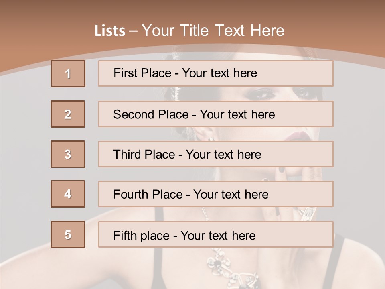Image resolution: width=385 pixels, height=289 pixels.
Task: Click the Fifth place text bar
Action: [x=216, y=234]
